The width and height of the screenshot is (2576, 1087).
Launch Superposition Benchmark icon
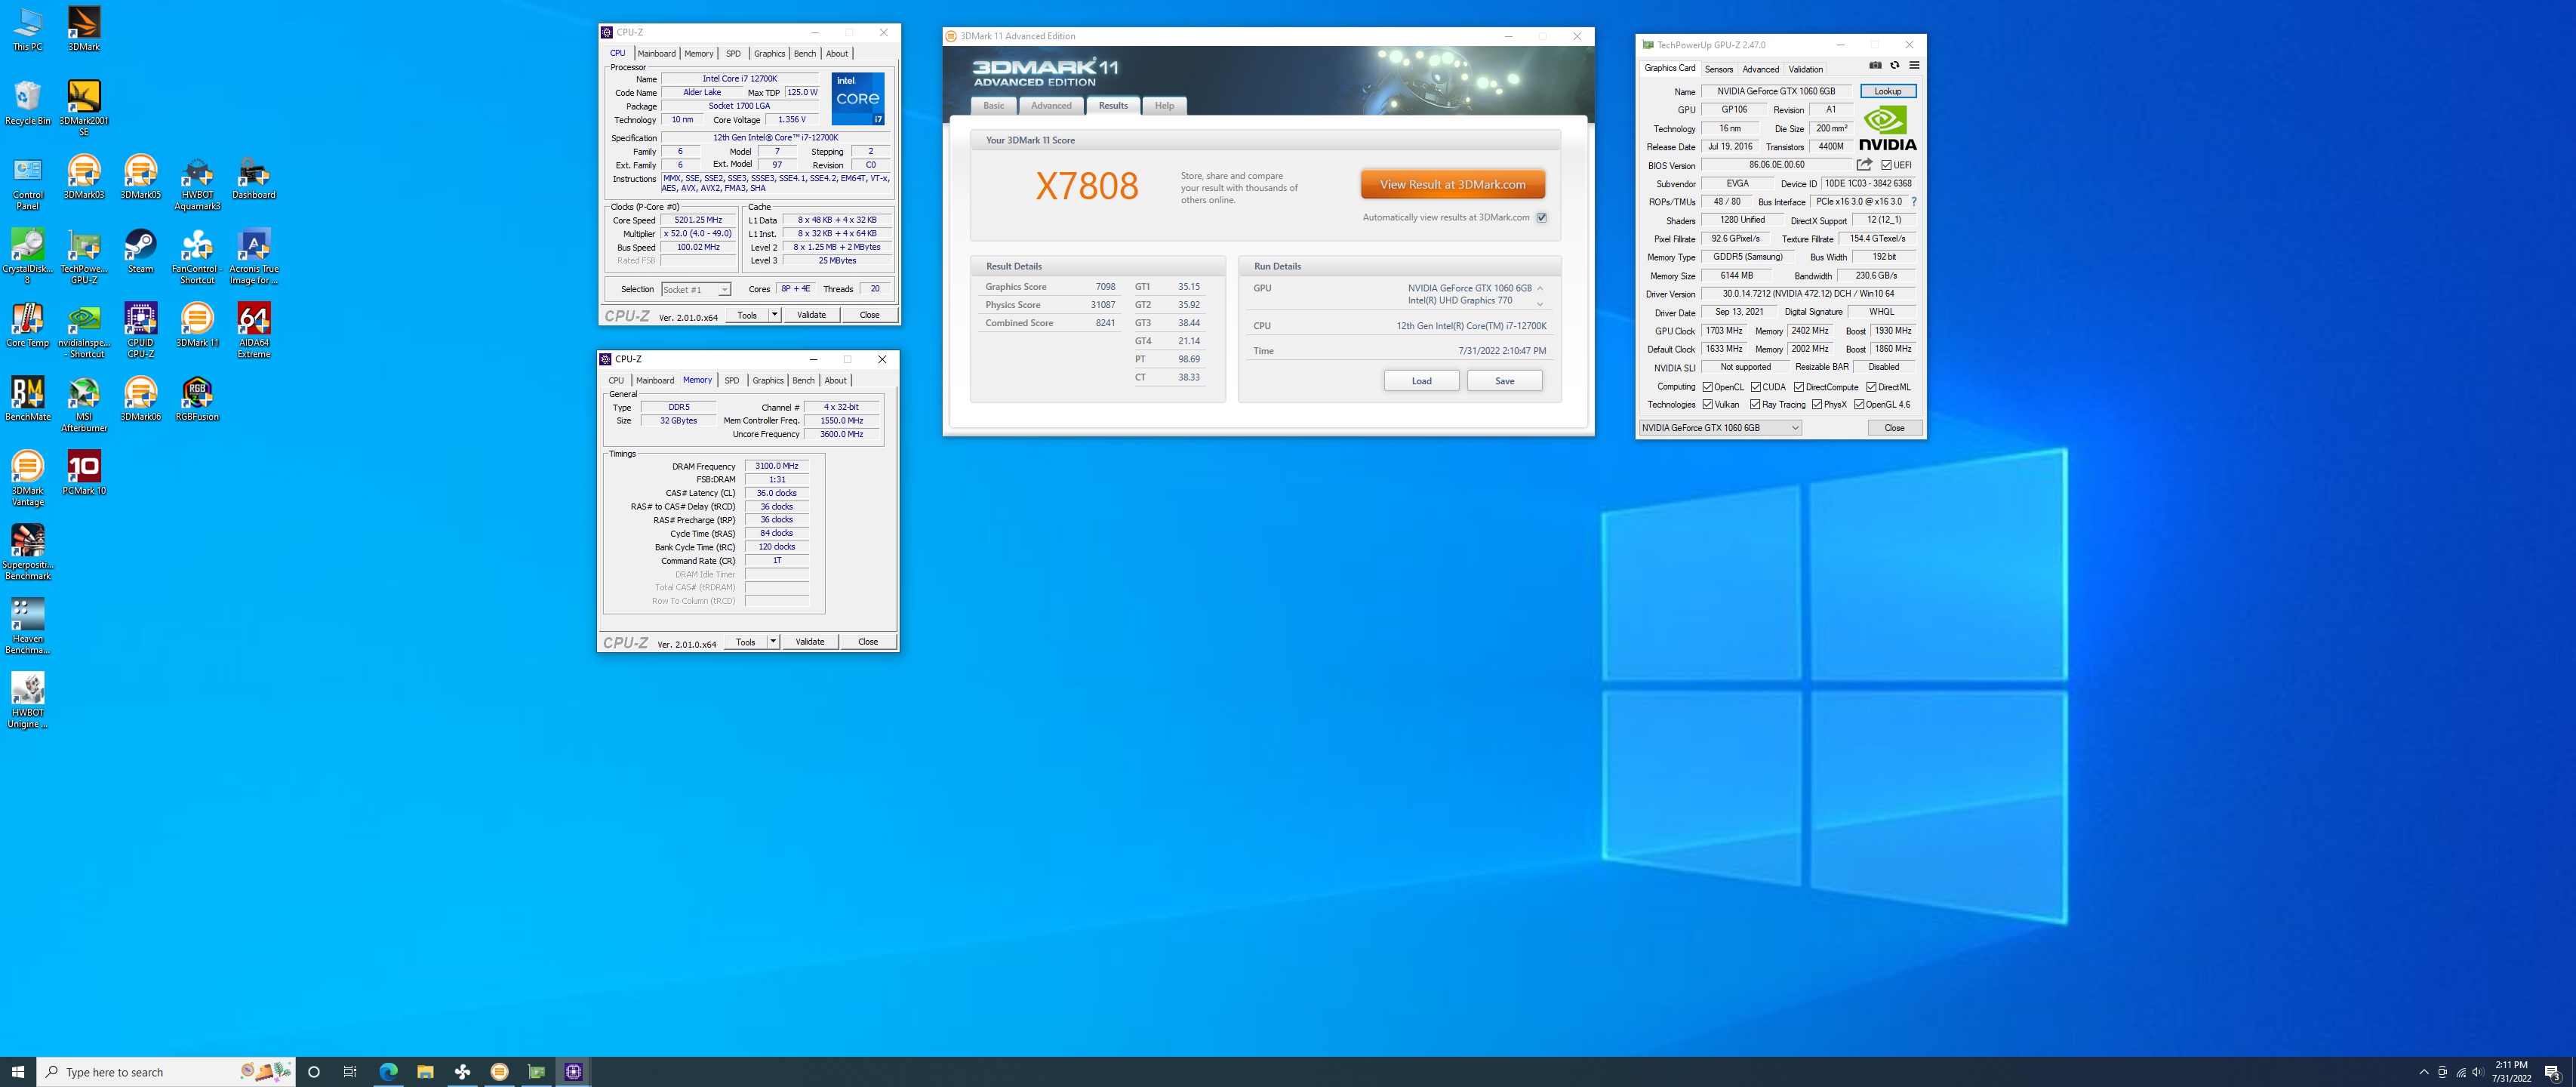pyautogui.click(x=28, y=552)
